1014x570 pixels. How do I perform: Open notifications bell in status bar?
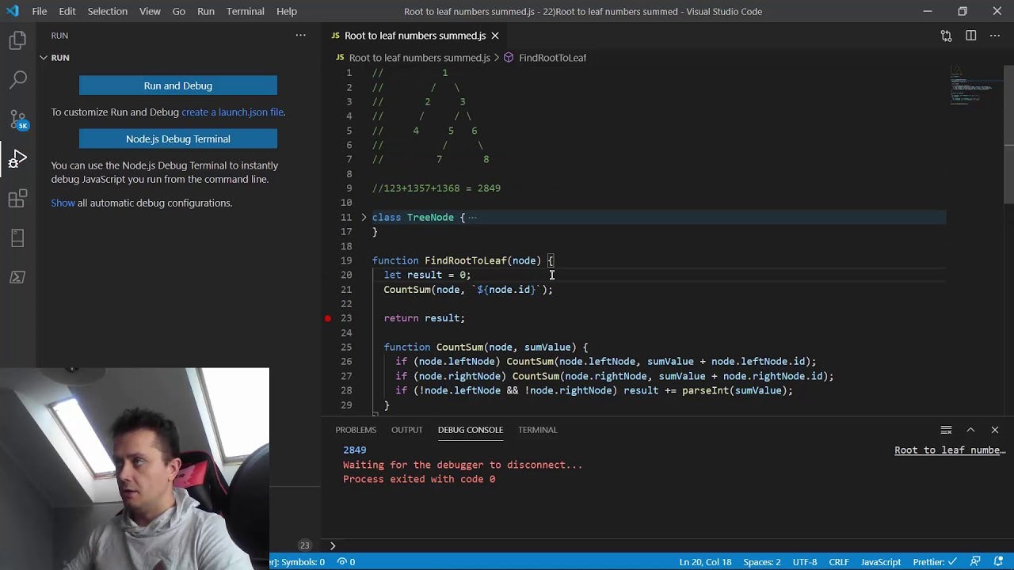(x=998, y=561)
